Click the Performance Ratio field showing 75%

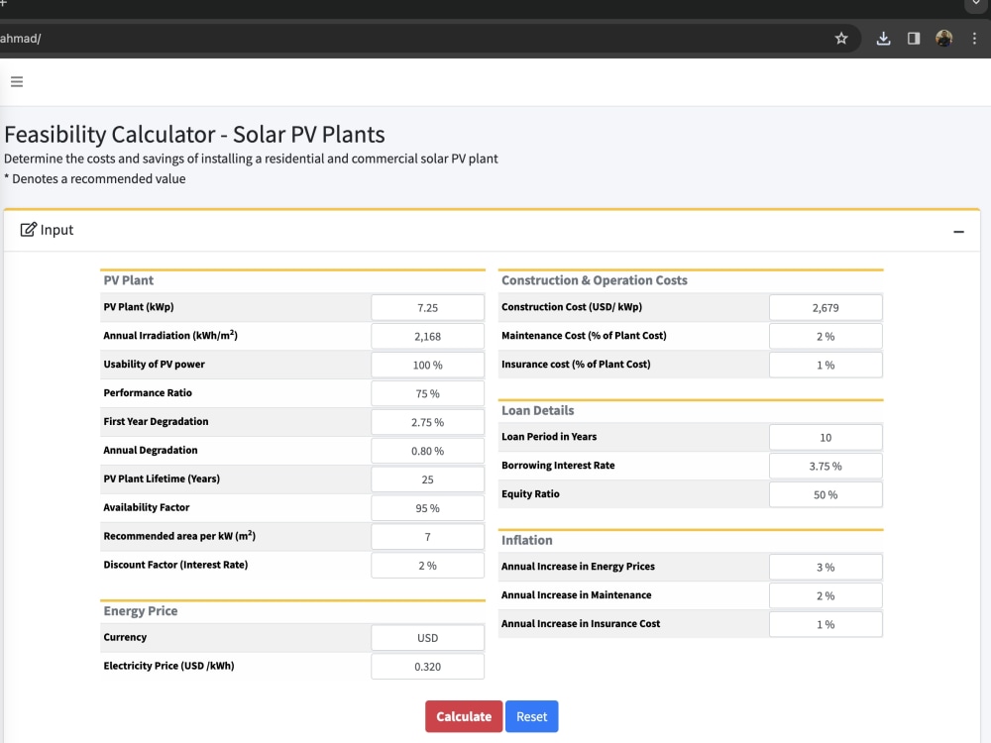coord(427,392)
